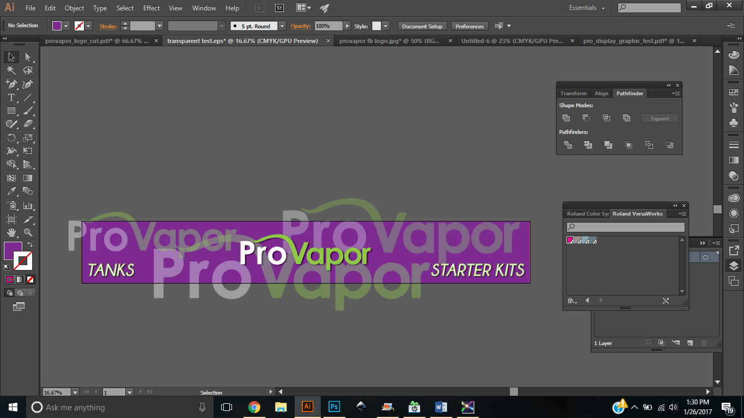The height and width of the screenshot is (418, 744).
Task: Activate the Artboard tool
Action: 11,219
